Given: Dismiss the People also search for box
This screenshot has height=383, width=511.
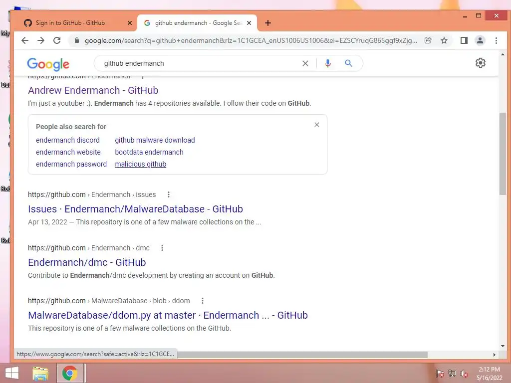Looking at the screenshot, I should (317, 125).
